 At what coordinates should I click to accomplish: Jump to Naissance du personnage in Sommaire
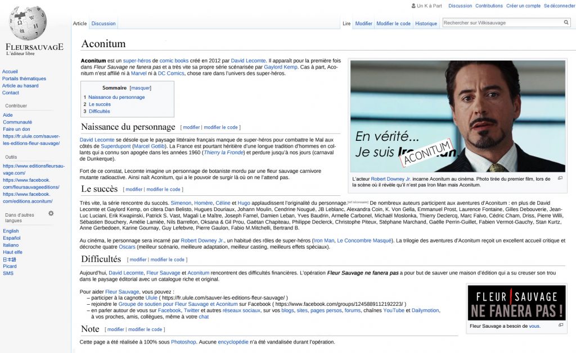pos(116,97)
